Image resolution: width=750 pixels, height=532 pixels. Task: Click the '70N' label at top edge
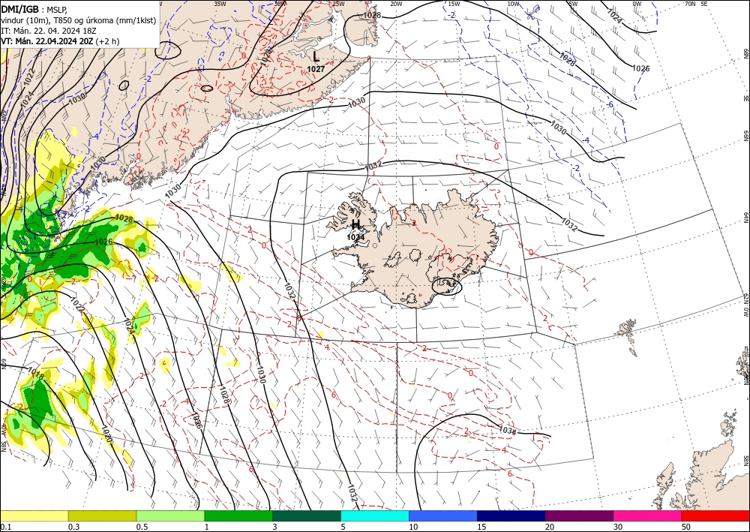(x=690, y=4)
